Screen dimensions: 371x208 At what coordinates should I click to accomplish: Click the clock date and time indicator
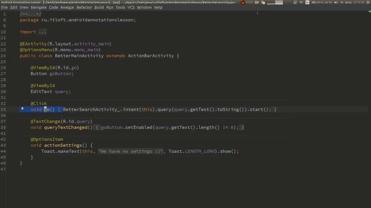coord(352,2)
